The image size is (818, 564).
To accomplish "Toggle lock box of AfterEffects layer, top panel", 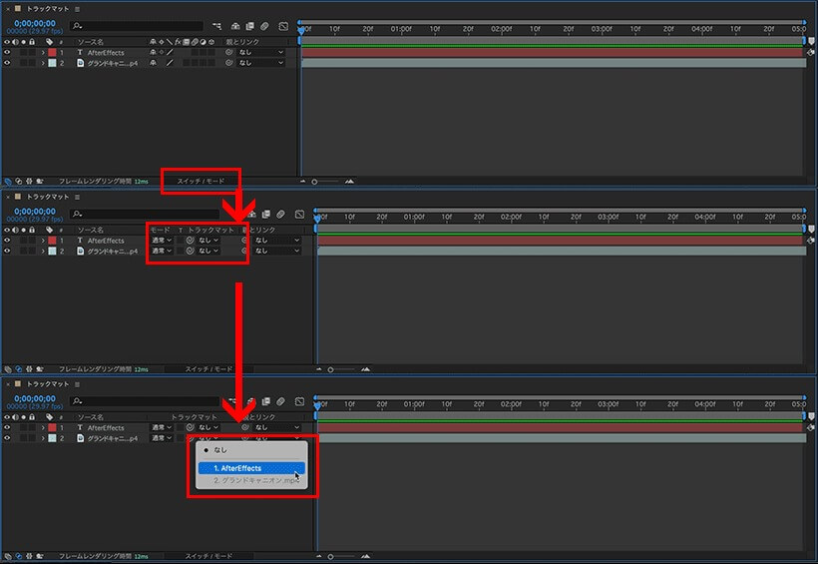I will (x=32, y=52).
